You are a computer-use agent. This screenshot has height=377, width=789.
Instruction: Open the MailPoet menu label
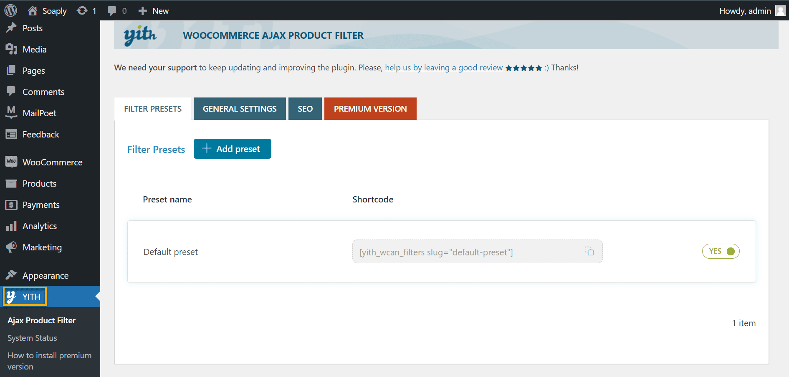pyautogui.click(x=40, y=113)
